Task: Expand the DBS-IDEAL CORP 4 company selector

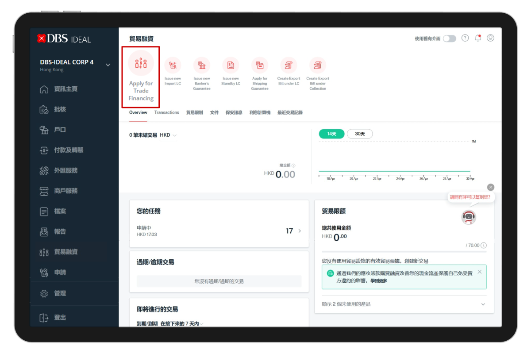Action: [108, 65]
